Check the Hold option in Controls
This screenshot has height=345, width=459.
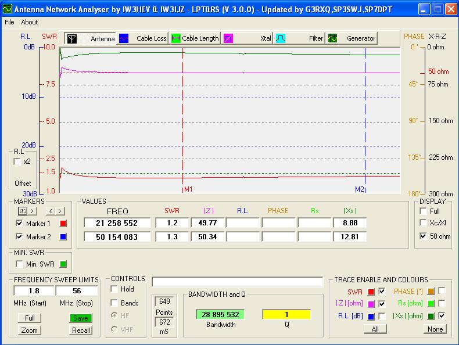tap(114, 289)
